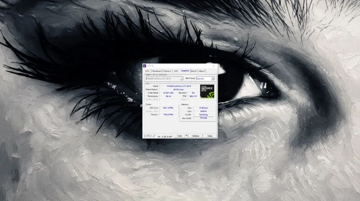Open the Bench tab

194,71
